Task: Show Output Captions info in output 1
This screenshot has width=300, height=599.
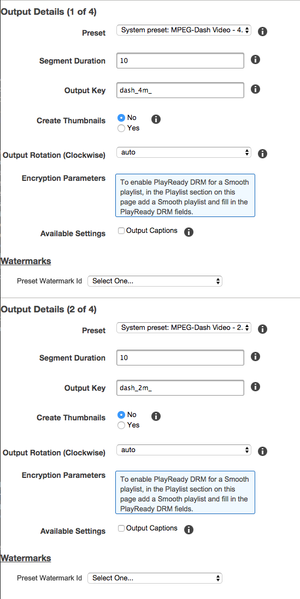Action: pyautogui.click(x=189, y=232)
